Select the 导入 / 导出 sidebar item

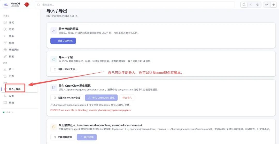[19, 89]
